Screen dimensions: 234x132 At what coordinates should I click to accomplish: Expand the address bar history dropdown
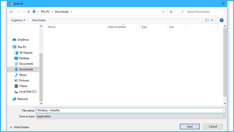click(164, 12)
